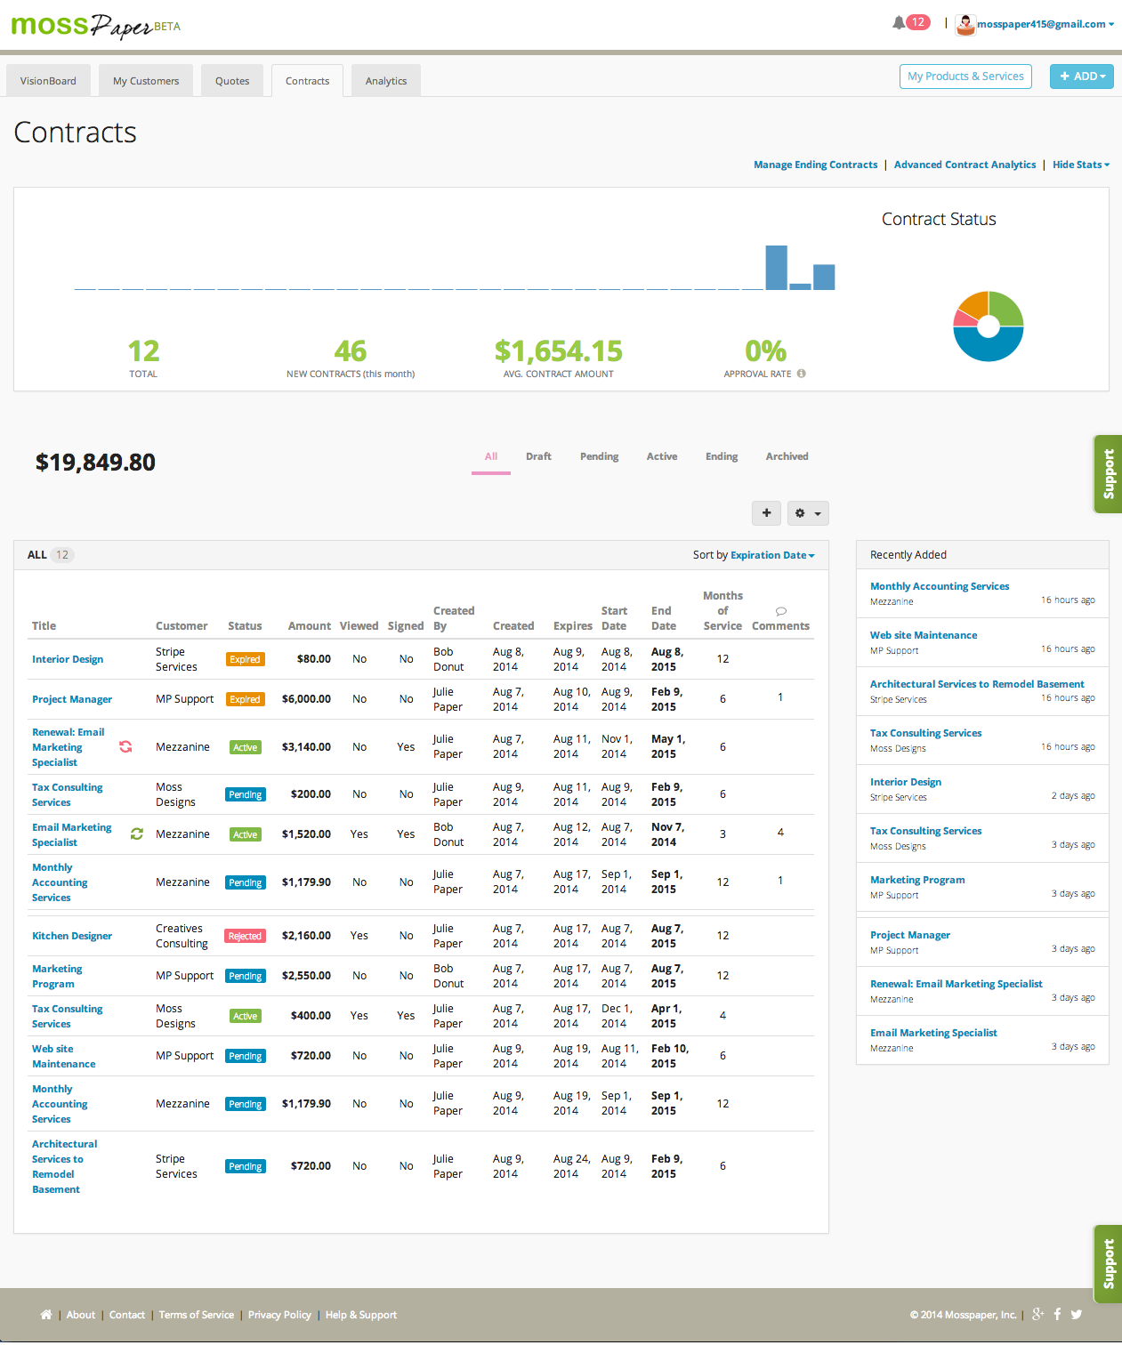This screenshot has height=1345, width=1122.
Task: Click the user avatar icon
Action: coord(965,25)
